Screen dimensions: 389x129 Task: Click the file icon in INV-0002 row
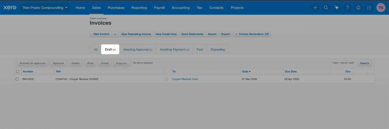click(167, 79)
